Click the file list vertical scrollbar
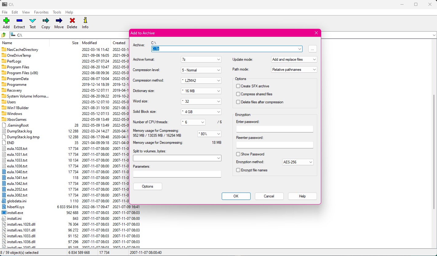Screen dimensions: 437x256 (x=434, y=153)
